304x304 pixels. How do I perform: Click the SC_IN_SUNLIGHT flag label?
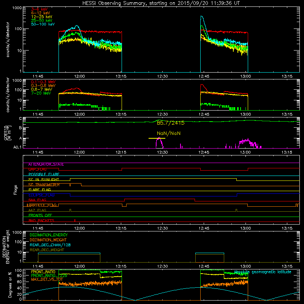pyautogui.click(x=44, y=179)
